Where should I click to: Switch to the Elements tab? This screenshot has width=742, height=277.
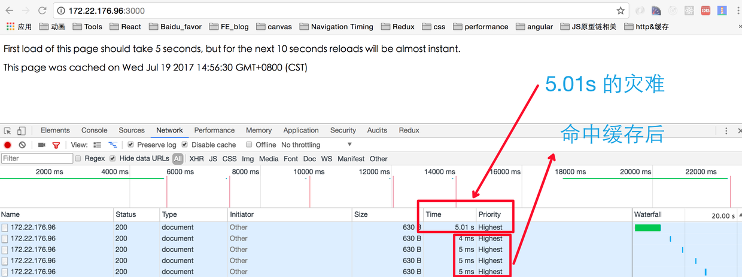55,131
